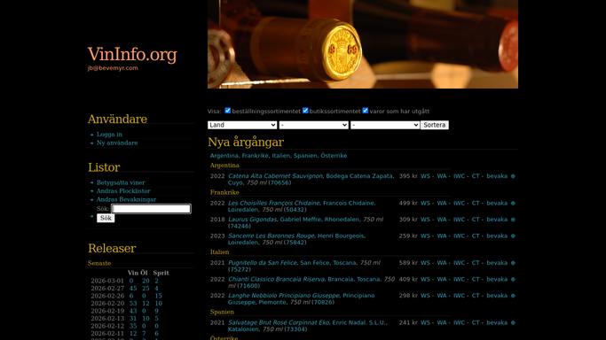Jump to Frankrike in country index
Screen dimensions: 606x340
(x=255, y=156)
